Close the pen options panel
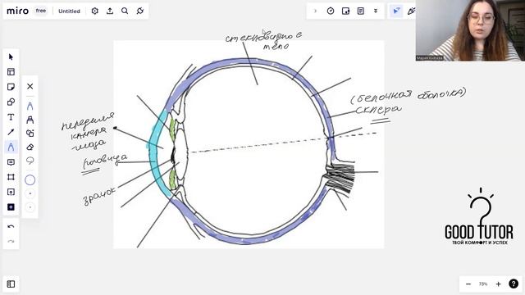The height and width of the screenshot is (295, 525). (30, 86)
